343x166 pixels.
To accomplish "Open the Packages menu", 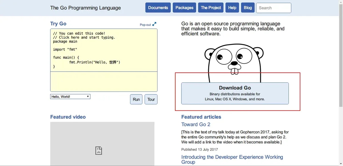I will point(184,8).
